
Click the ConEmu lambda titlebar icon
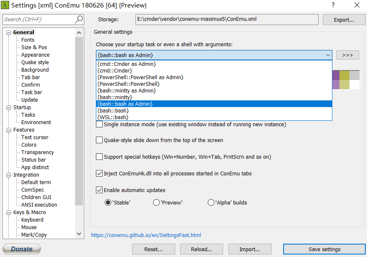(6, 5)
